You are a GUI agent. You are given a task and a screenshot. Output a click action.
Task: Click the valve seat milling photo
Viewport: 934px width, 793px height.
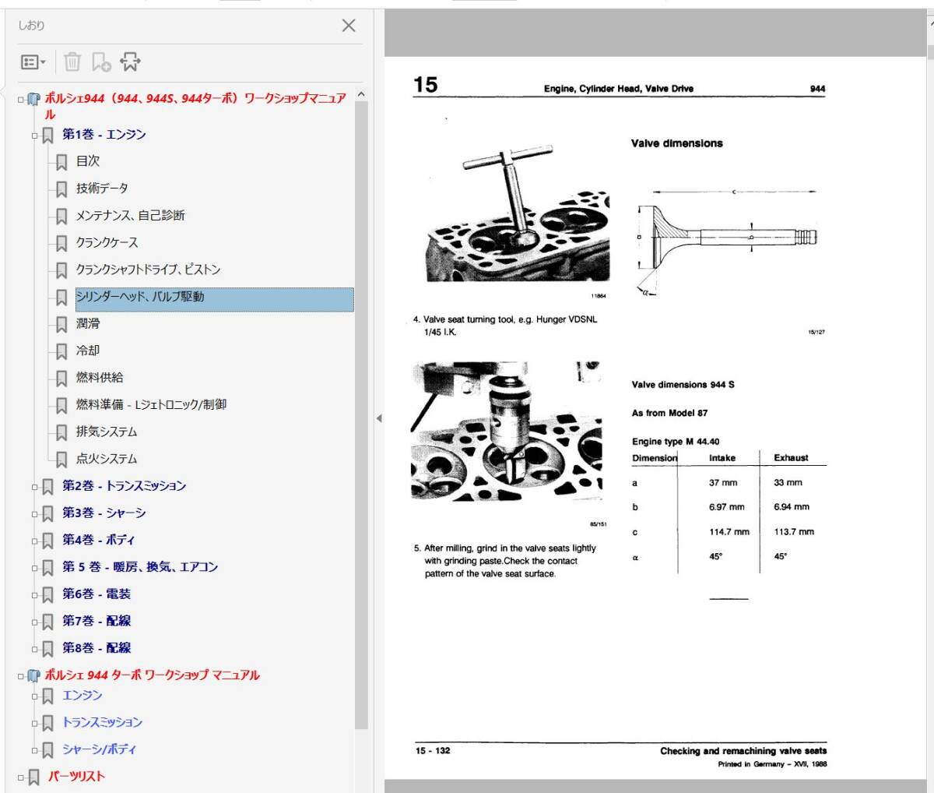pos(507,432)
